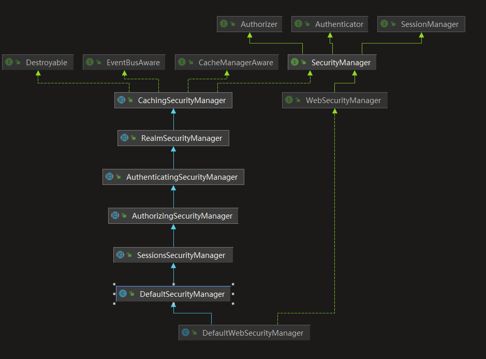This screenshot has height=359, width=486.
Task: Click the class icon on DefaultWebSecurityManager
Action: 185,333
